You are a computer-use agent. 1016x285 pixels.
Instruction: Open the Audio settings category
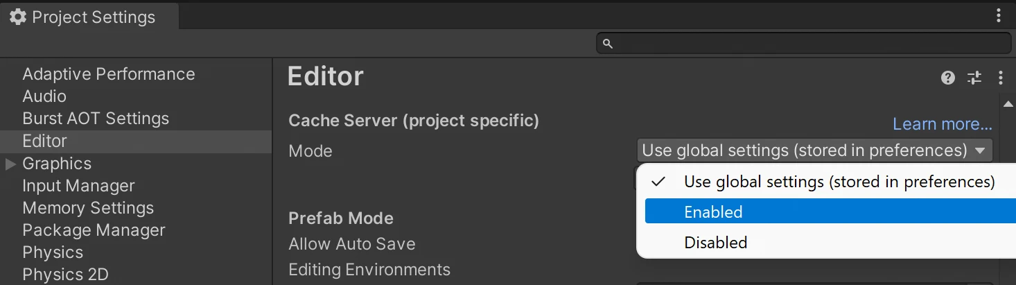(44, 96)
